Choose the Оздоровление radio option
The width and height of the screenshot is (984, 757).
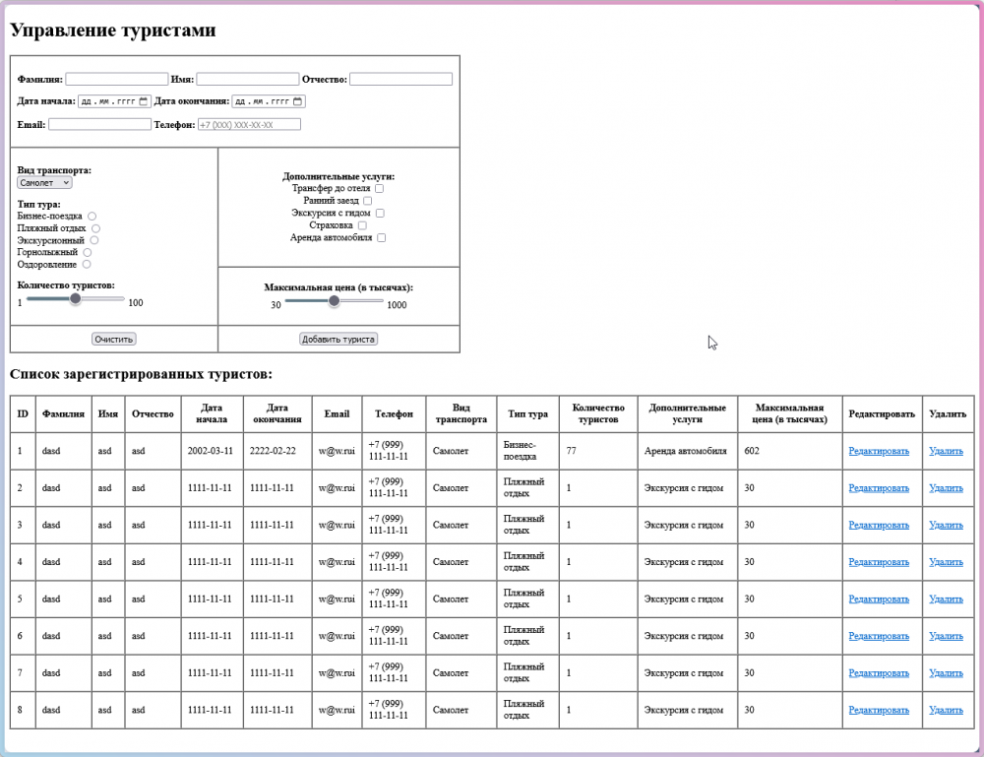[x=87, y=264]
